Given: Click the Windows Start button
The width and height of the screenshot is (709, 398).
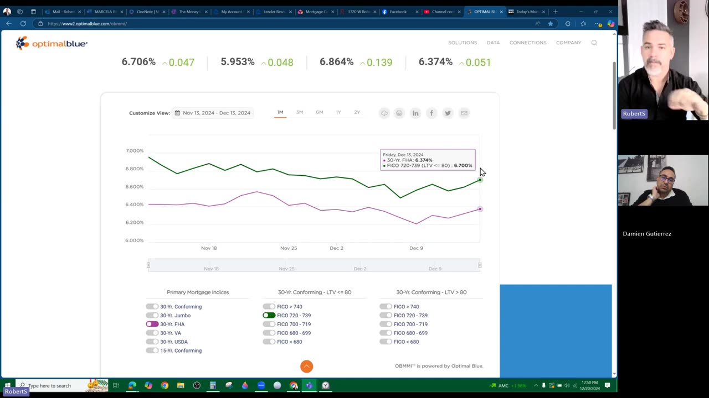Looking at the screenshot, I should pyautogui.click(x=7, y=385).
